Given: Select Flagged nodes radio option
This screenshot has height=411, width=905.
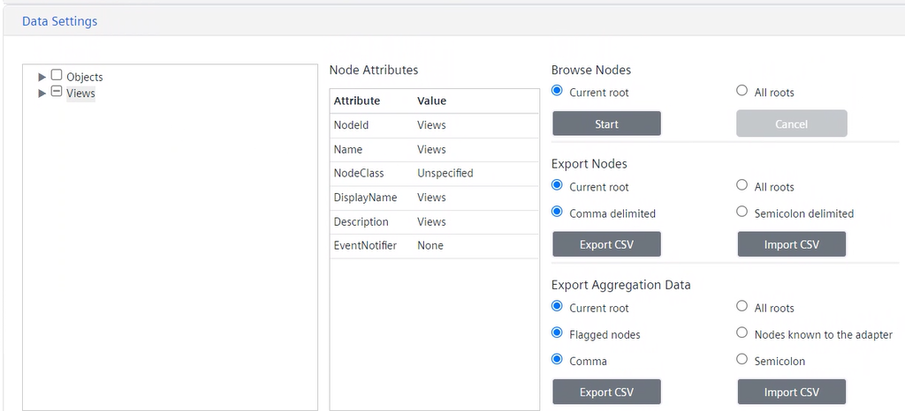Looking at the screenshot, I should click(x=557, y=333).
